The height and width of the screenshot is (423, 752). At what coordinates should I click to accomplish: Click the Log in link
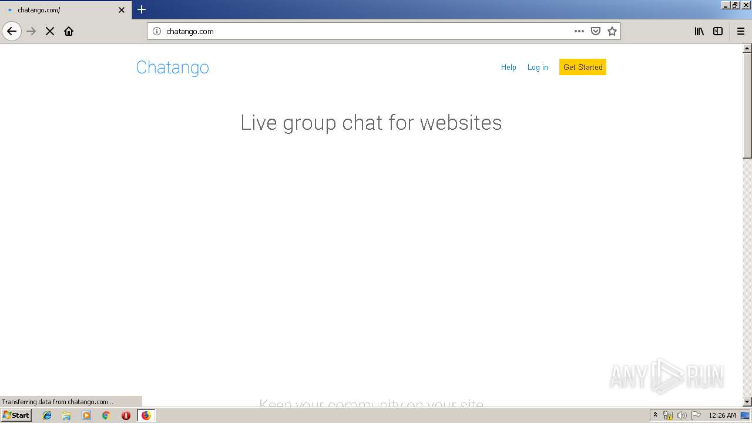[538, 68]
